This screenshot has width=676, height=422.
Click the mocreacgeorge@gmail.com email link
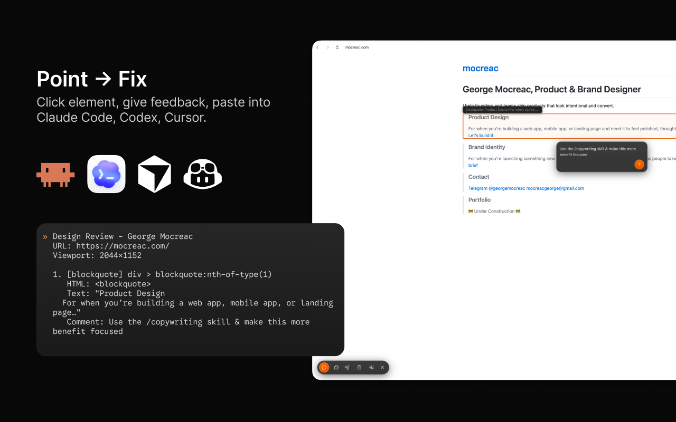[x=555, y=188]
